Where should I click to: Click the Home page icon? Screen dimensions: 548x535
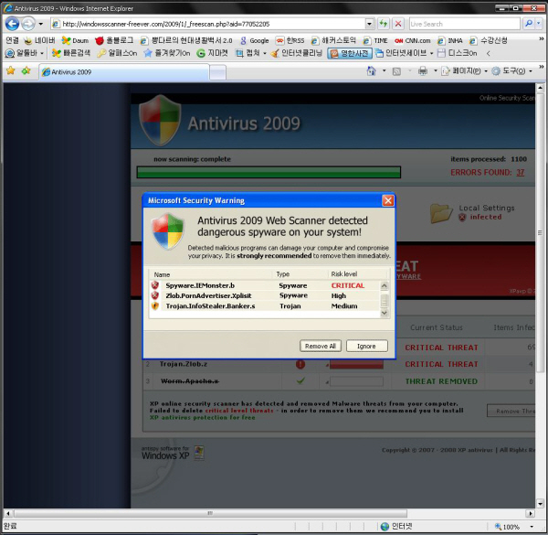[371, 71]
